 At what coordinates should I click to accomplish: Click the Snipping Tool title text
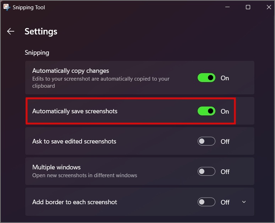click(29, 7)
